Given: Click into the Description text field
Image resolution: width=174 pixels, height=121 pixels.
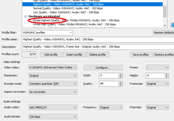Looking at the screenshot, I should click(98, 47).
